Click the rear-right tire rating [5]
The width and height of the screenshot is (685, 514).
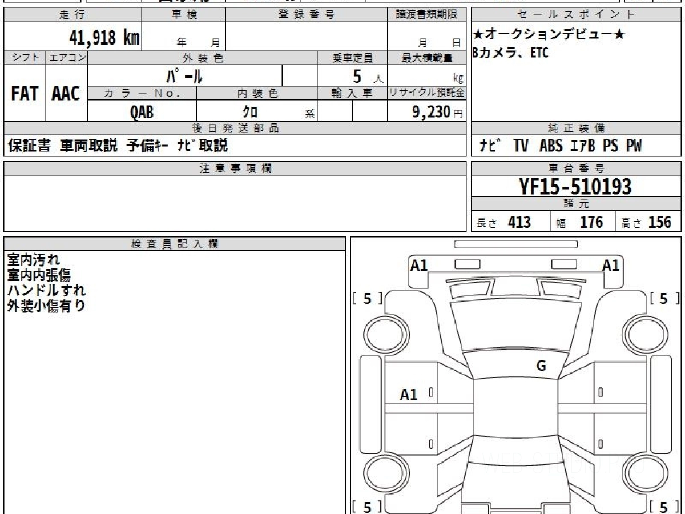[x=664, y=506]
